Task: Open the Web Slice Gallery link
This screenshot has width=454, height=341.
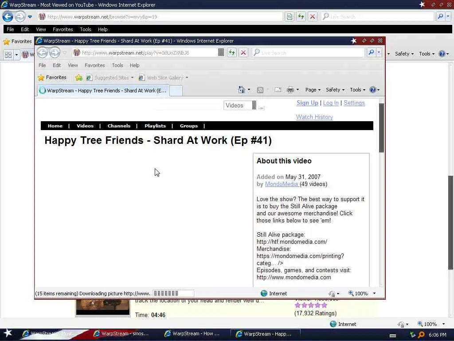Action: (163, 77)
